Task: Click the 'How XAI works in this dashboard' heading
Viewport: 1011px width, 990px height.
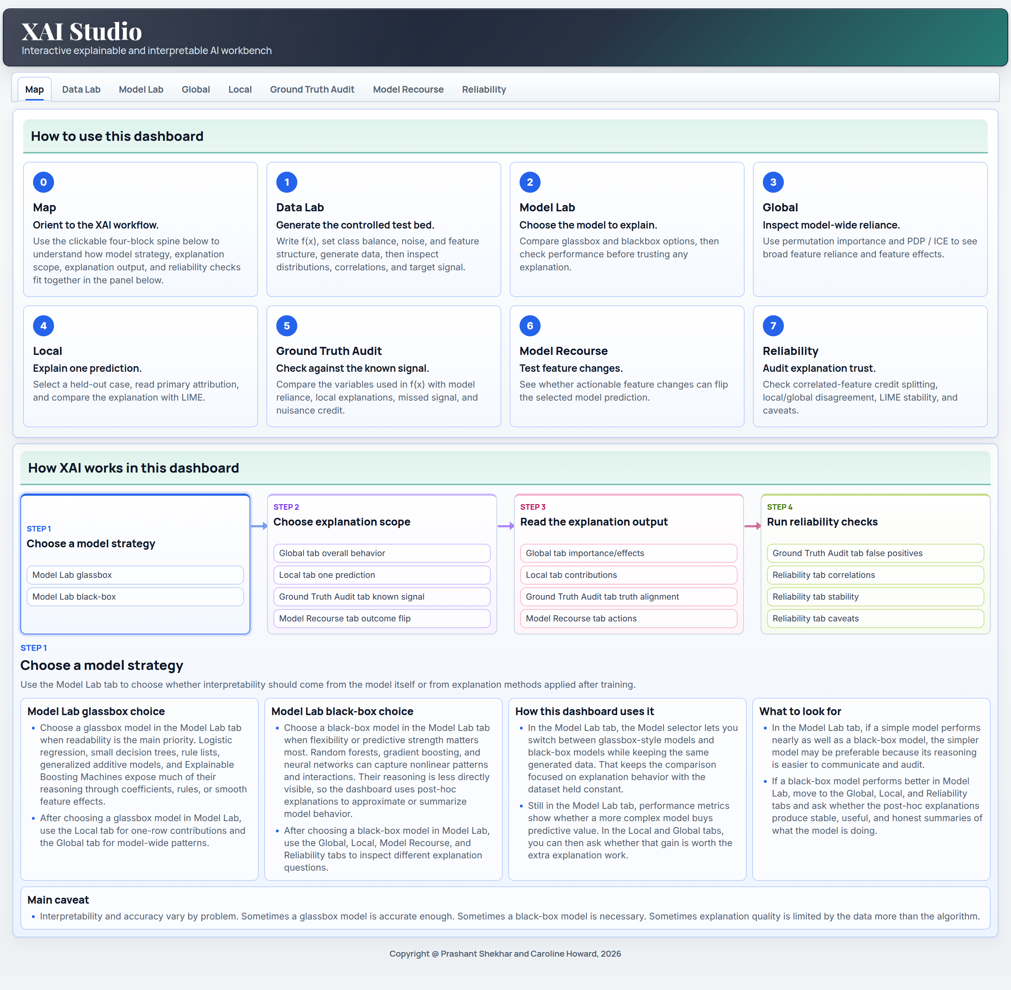Action: [x=134, y=468]
